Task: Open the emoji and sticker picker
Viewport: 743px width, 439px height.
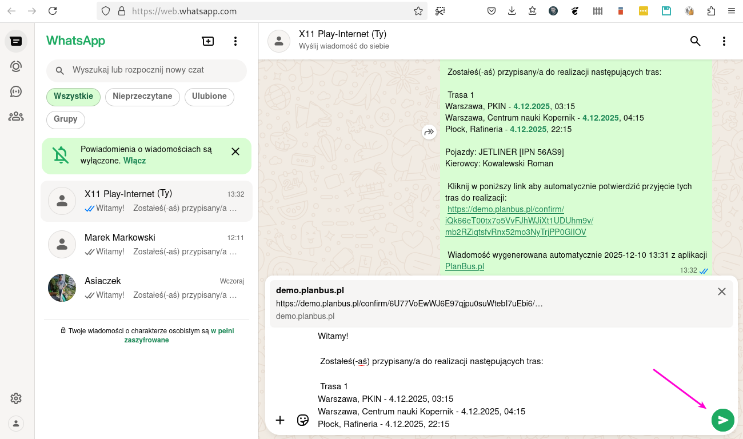Action: click(x=303, y=420)
